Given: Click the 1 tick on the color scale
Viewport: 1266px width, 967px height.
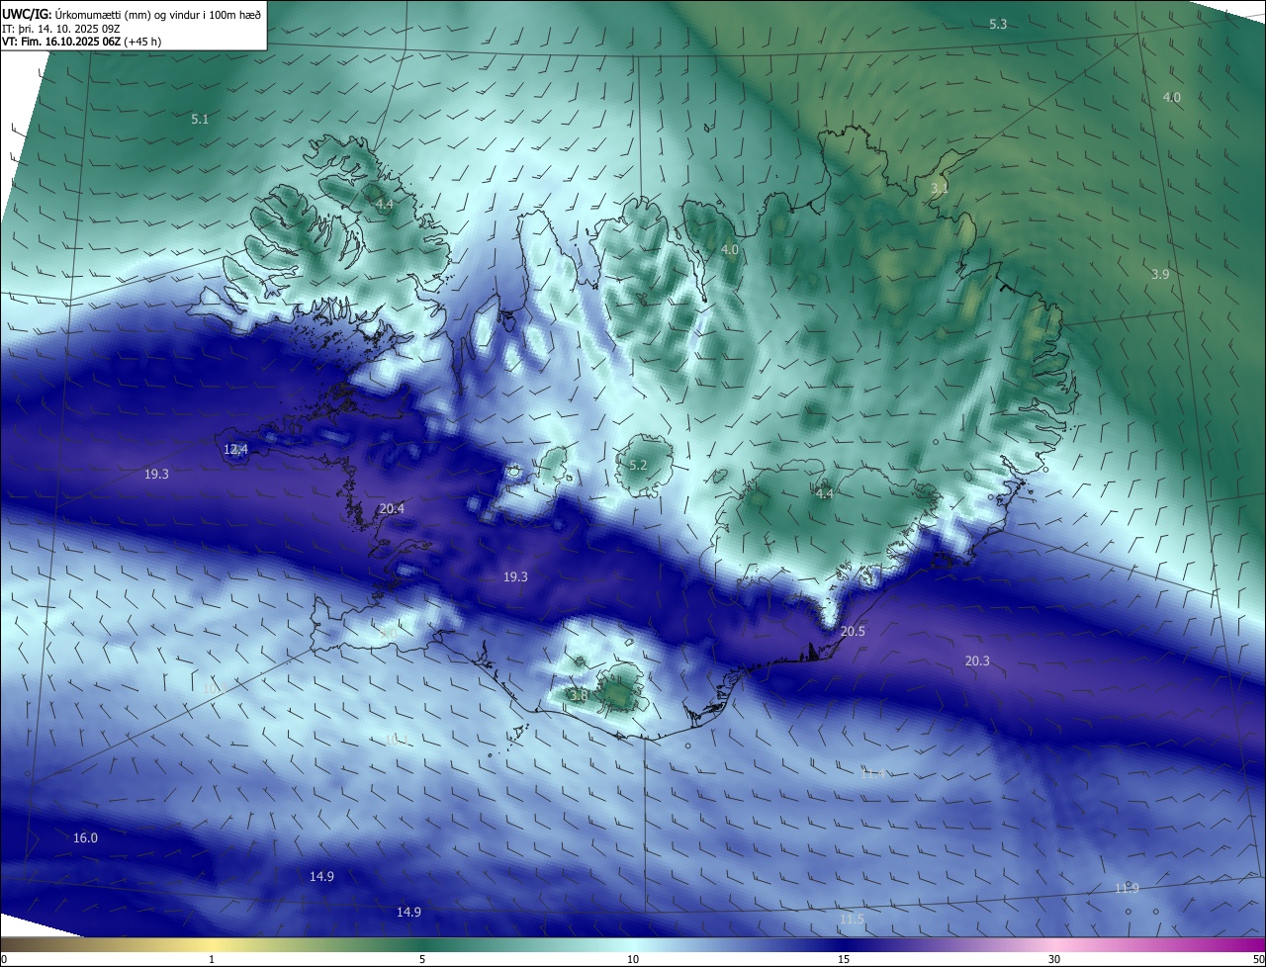Looking at the screenshot, I should pos(213,959).
